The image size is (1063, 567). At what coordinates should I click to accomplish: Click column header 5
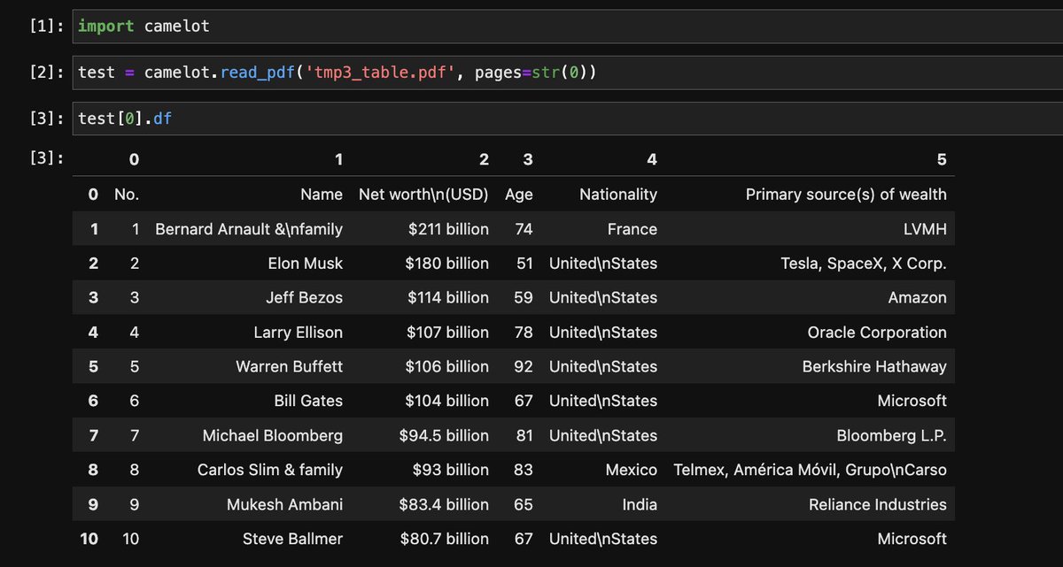pyautogui.click(x=942, y=159)
